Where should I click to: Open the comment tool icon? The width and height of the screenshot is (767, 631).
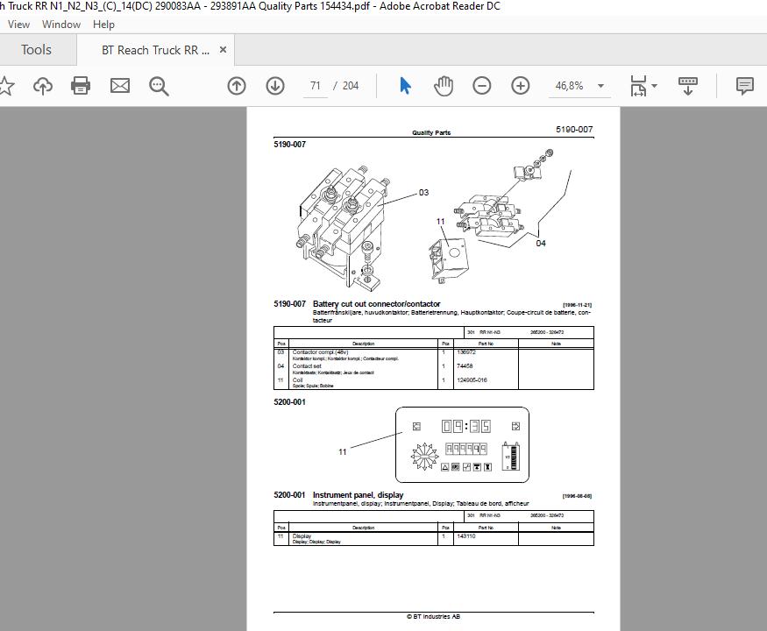click(744, 86)
